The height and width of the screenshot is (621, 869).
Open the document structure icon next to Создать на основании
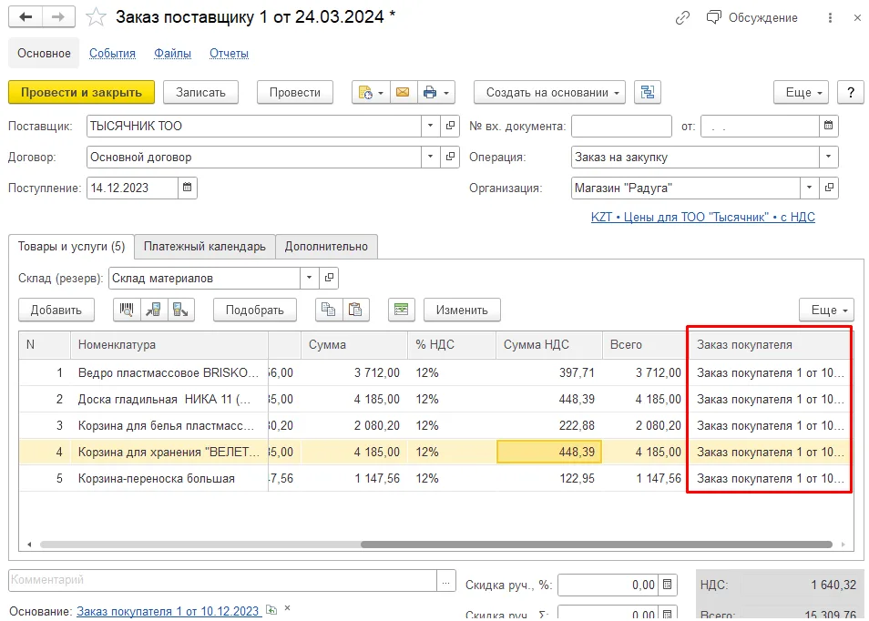[x=648, y=93]
